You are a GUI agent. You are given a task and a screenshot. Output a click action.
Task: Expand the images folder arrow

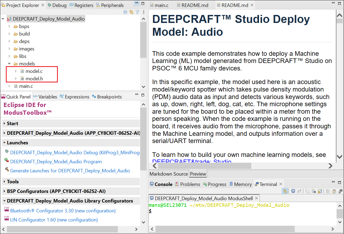click(x=9, y=49)
